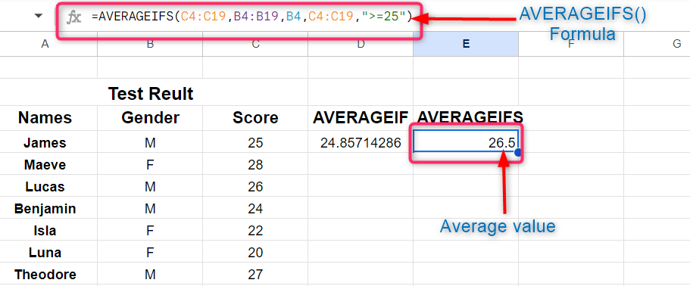The image size is (690, 286).
Task: Select column C header
Action: [x=255, y=43]
